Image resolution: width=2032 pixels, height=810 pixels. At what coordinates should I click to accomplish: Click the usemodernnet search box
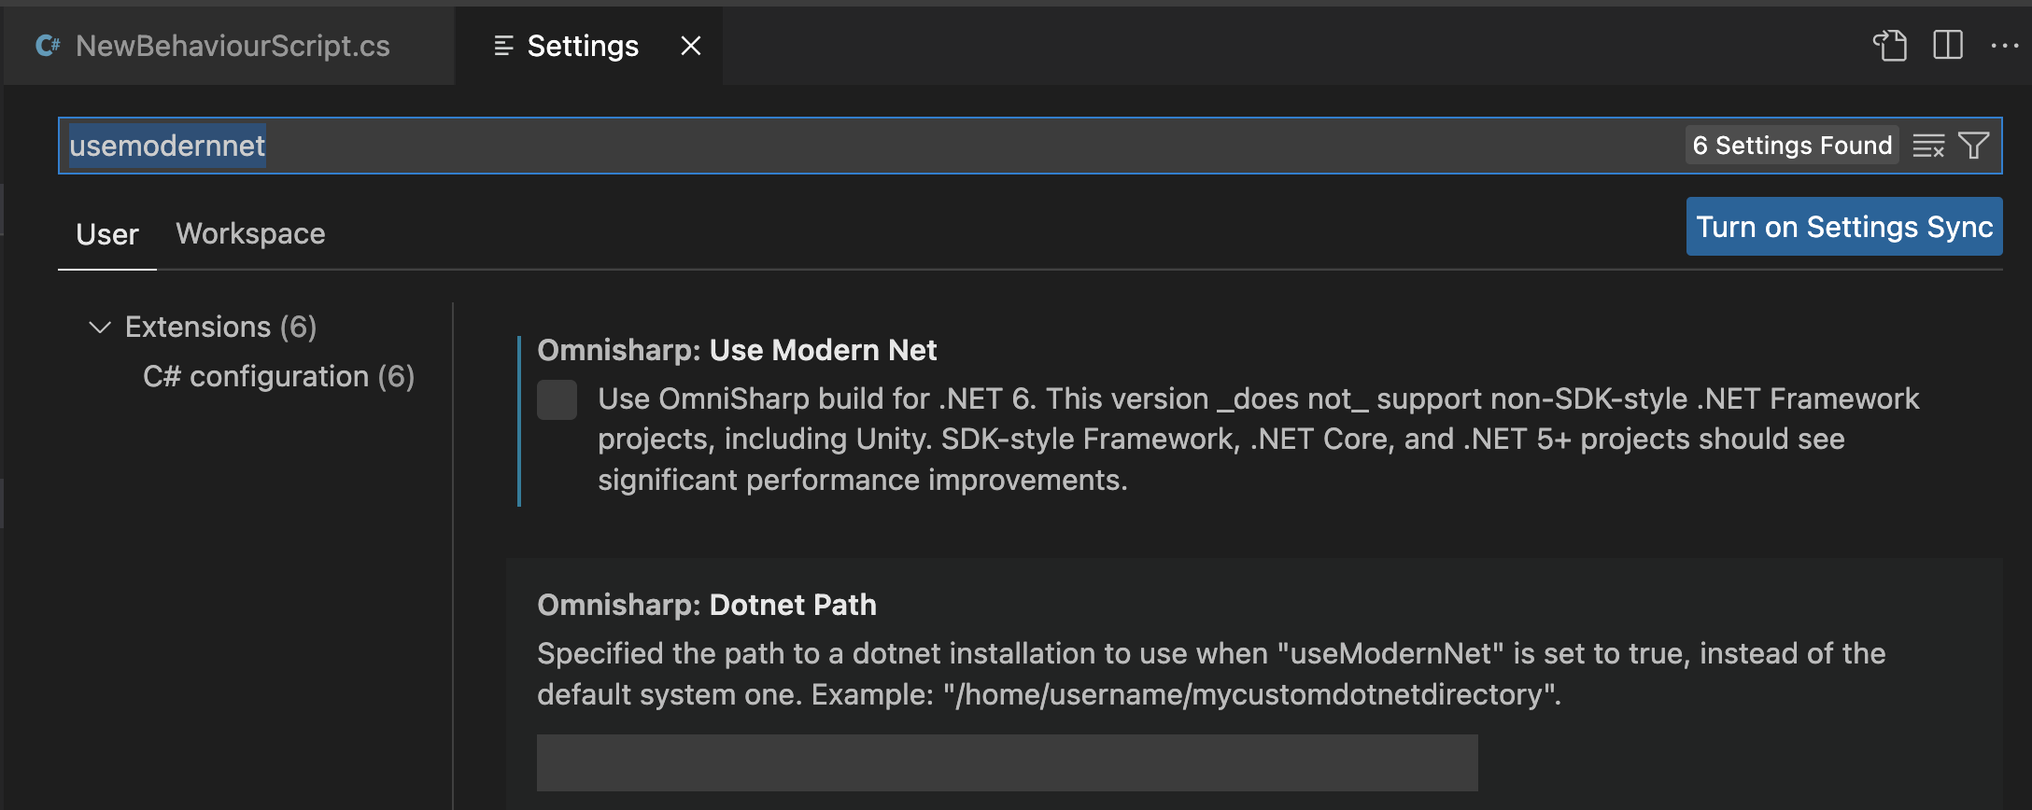pos(840,146)
